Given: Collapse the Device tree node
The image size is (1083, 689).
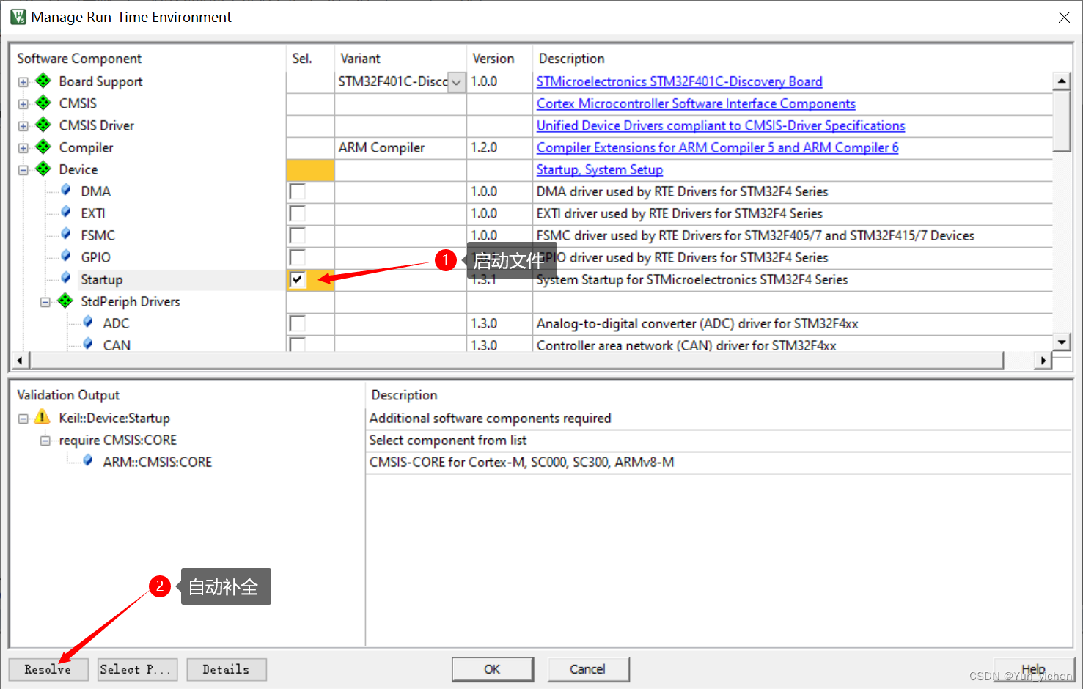Looking at the screenshot, I should click(23, 170).
